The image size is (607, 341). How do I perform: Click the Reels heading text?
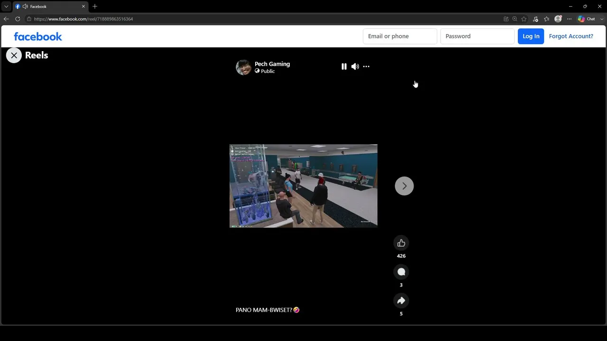[x=37, y=55]
